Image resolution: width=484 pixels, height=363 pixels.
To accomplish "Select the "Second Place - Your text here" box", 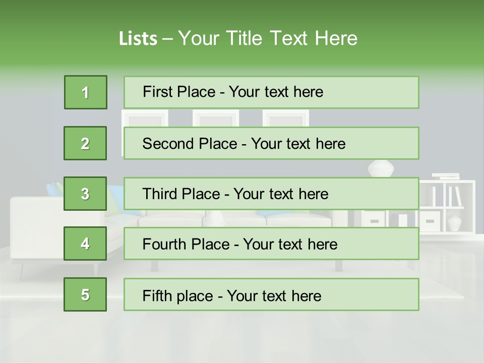I will (x=271, y=143).
